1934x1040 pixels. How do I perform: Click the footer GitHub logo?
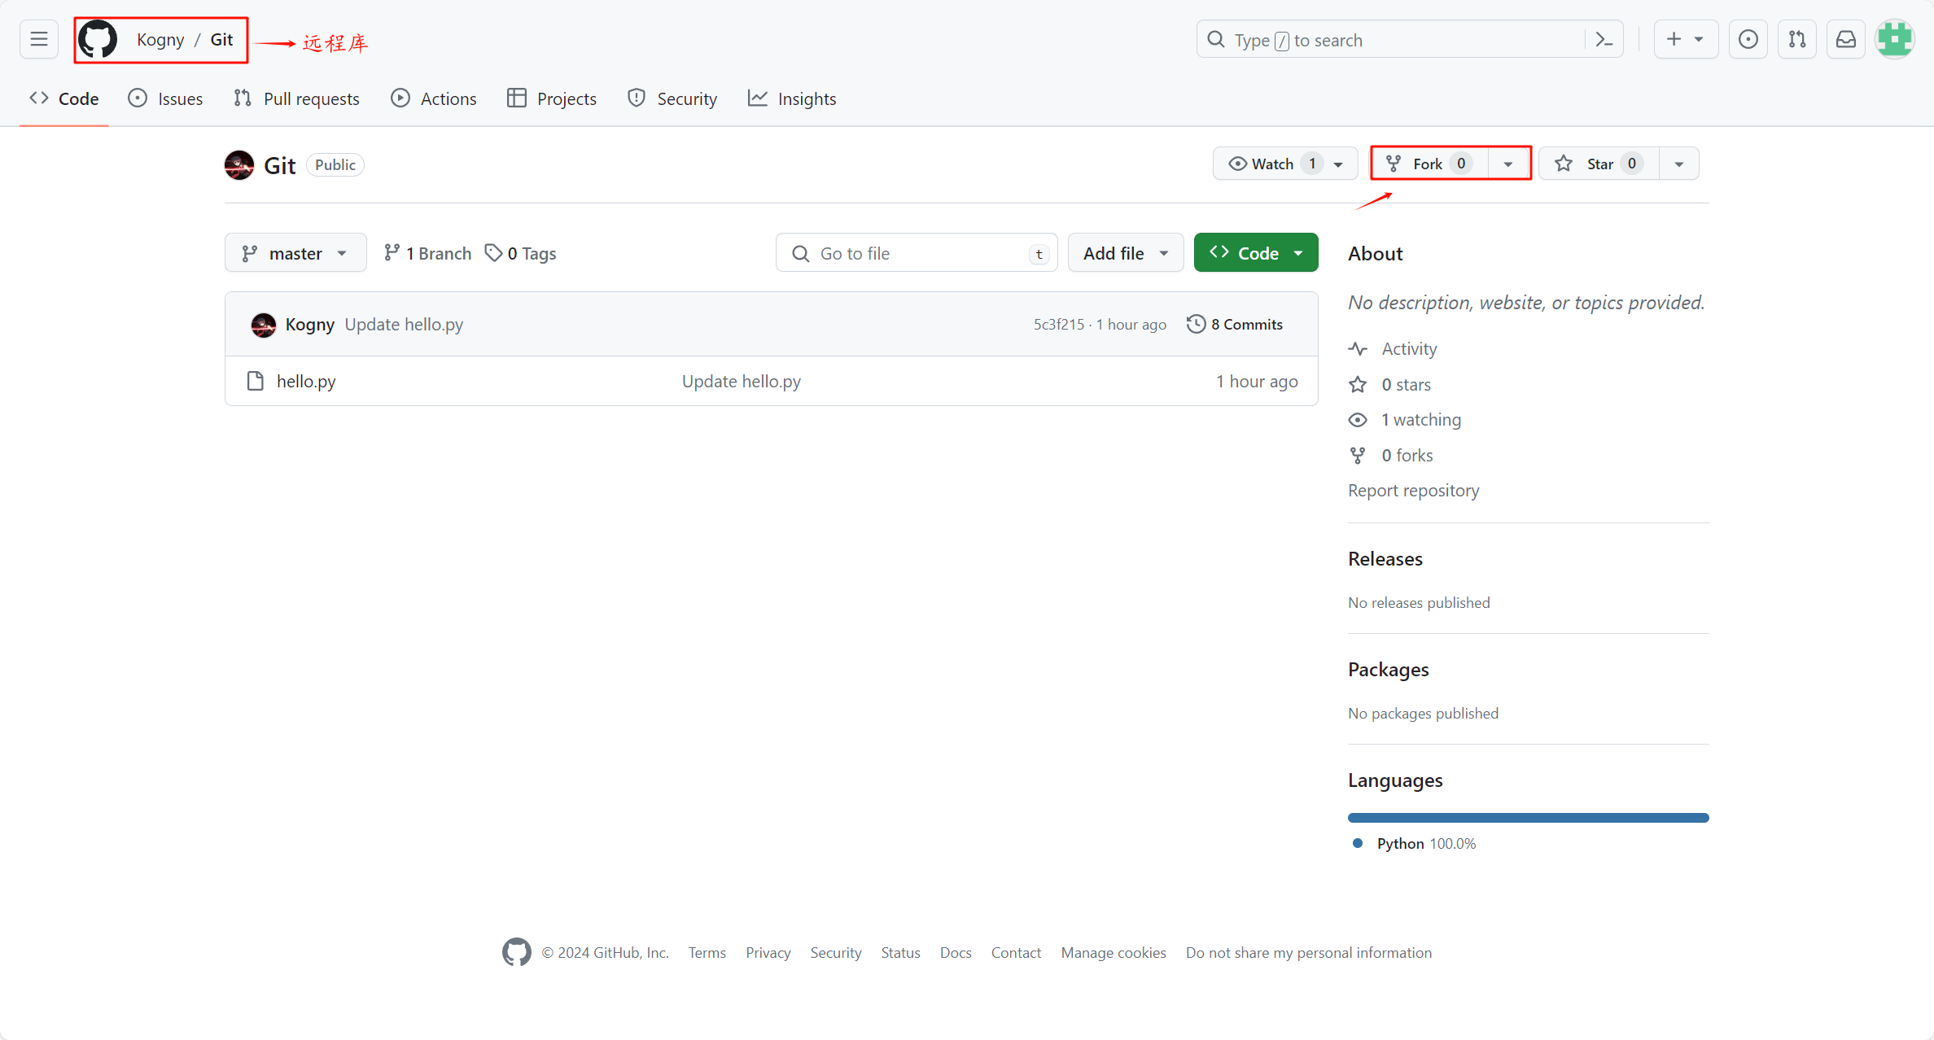(x=517, y=952)
